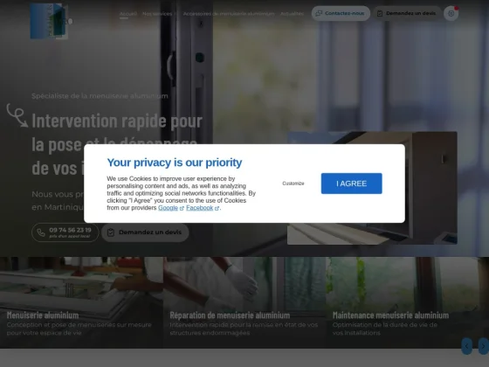Open Accessoires de menuiserie aluminium page
The height and width of the screenshot is (367, 489).
click(229, 14)
